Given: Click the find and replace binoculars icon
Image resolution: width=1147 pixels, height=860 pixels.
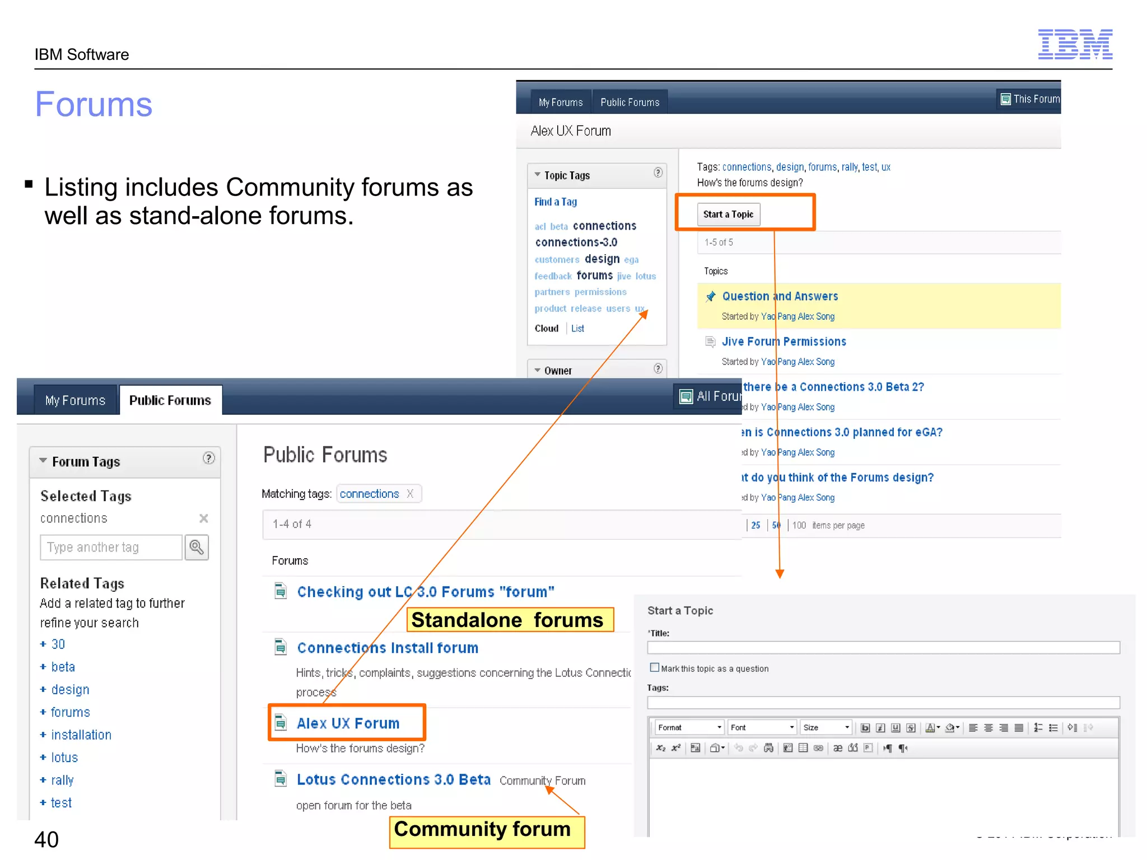Looking at the screenshot, I should coord(768,747).
